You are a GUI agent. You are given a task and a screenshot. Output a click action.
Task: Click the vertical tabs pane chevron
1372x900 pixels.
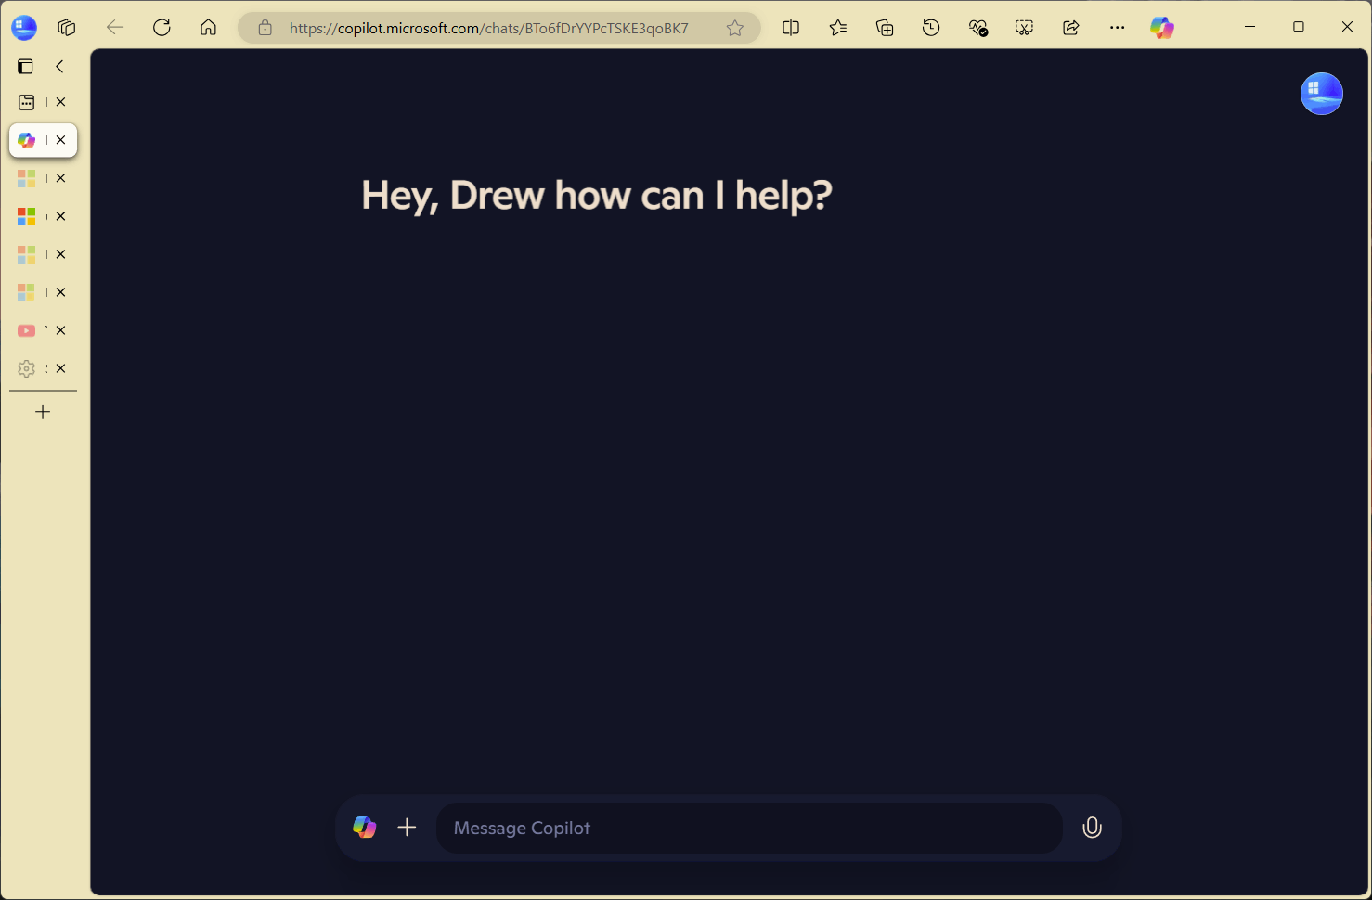coord(59,66)
